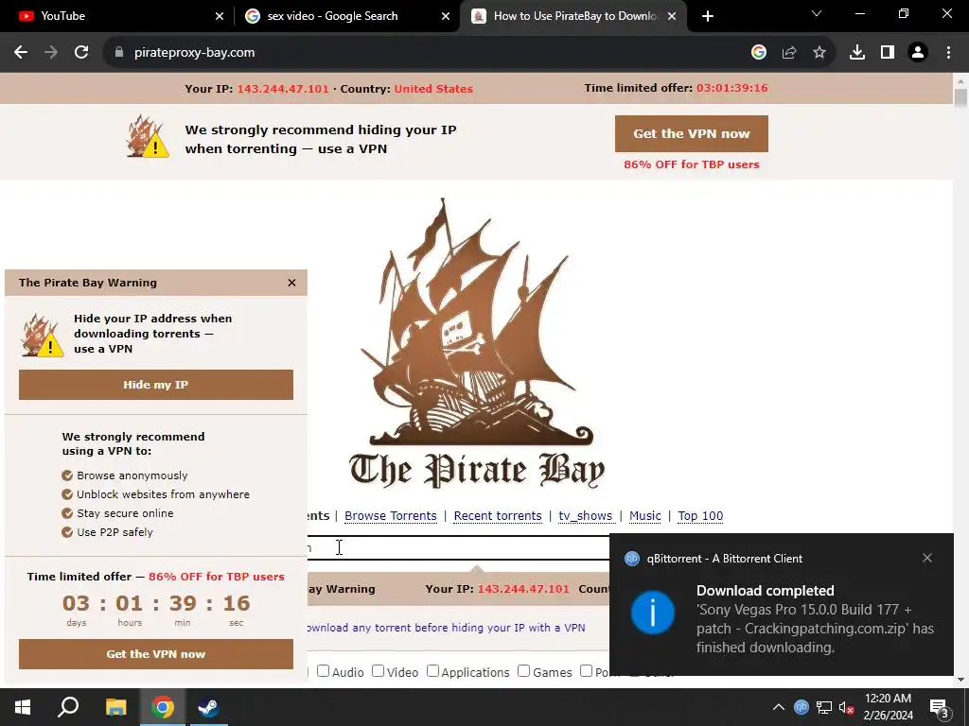This screenshot has height=726, width=969.
Task: Expand the tab search chevron
Action: point(817,13)
